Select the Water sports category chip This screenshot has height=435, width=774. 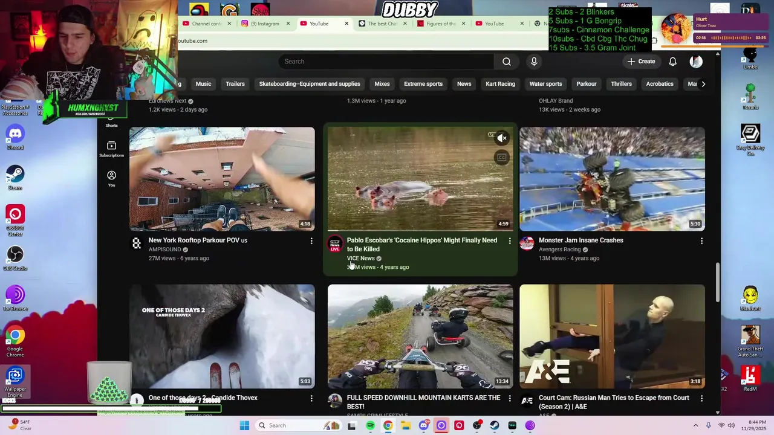click(x=545, y=84)
